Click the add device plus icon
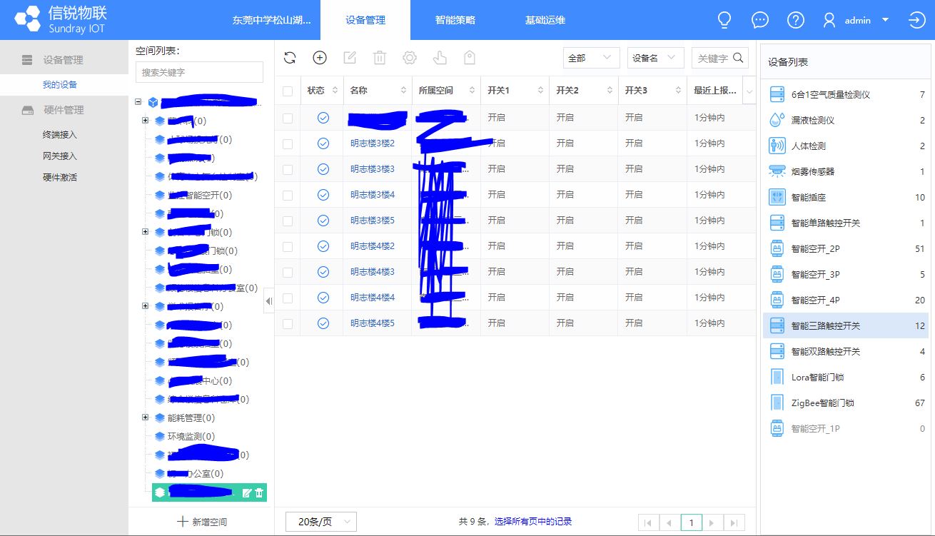 320,58
